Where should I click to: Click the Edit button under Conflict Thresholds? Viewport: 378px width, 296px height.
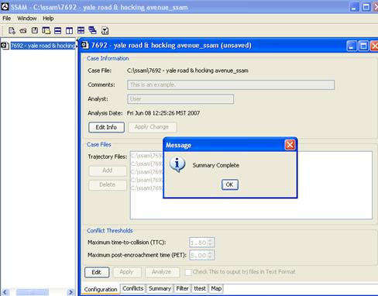point(97,272)
